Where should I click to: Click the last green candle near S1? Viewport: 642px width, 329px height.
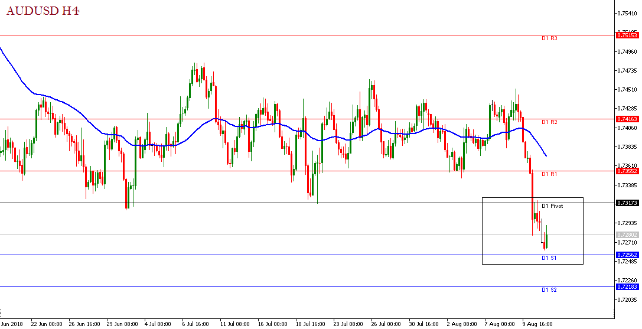(547, 240)
